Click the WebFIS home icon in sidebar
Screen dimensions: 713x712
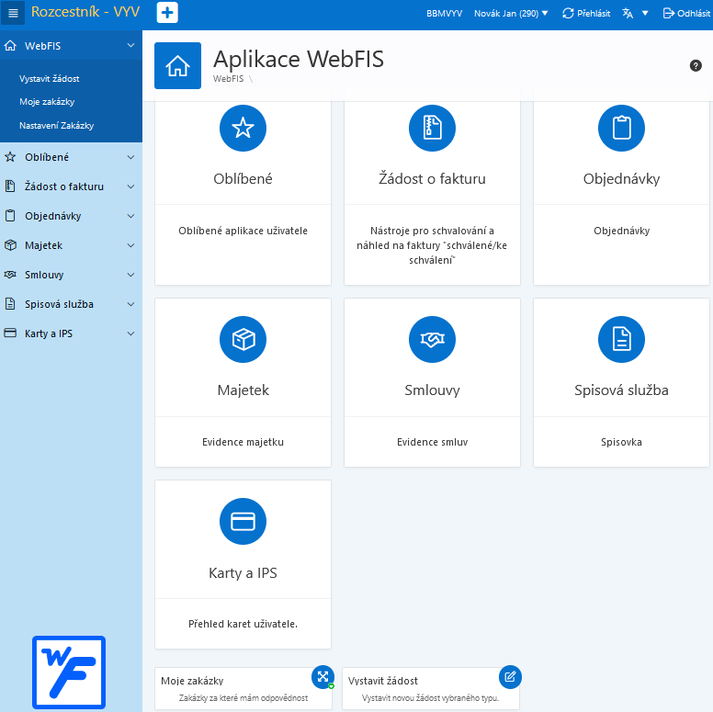tap(10, 45)
